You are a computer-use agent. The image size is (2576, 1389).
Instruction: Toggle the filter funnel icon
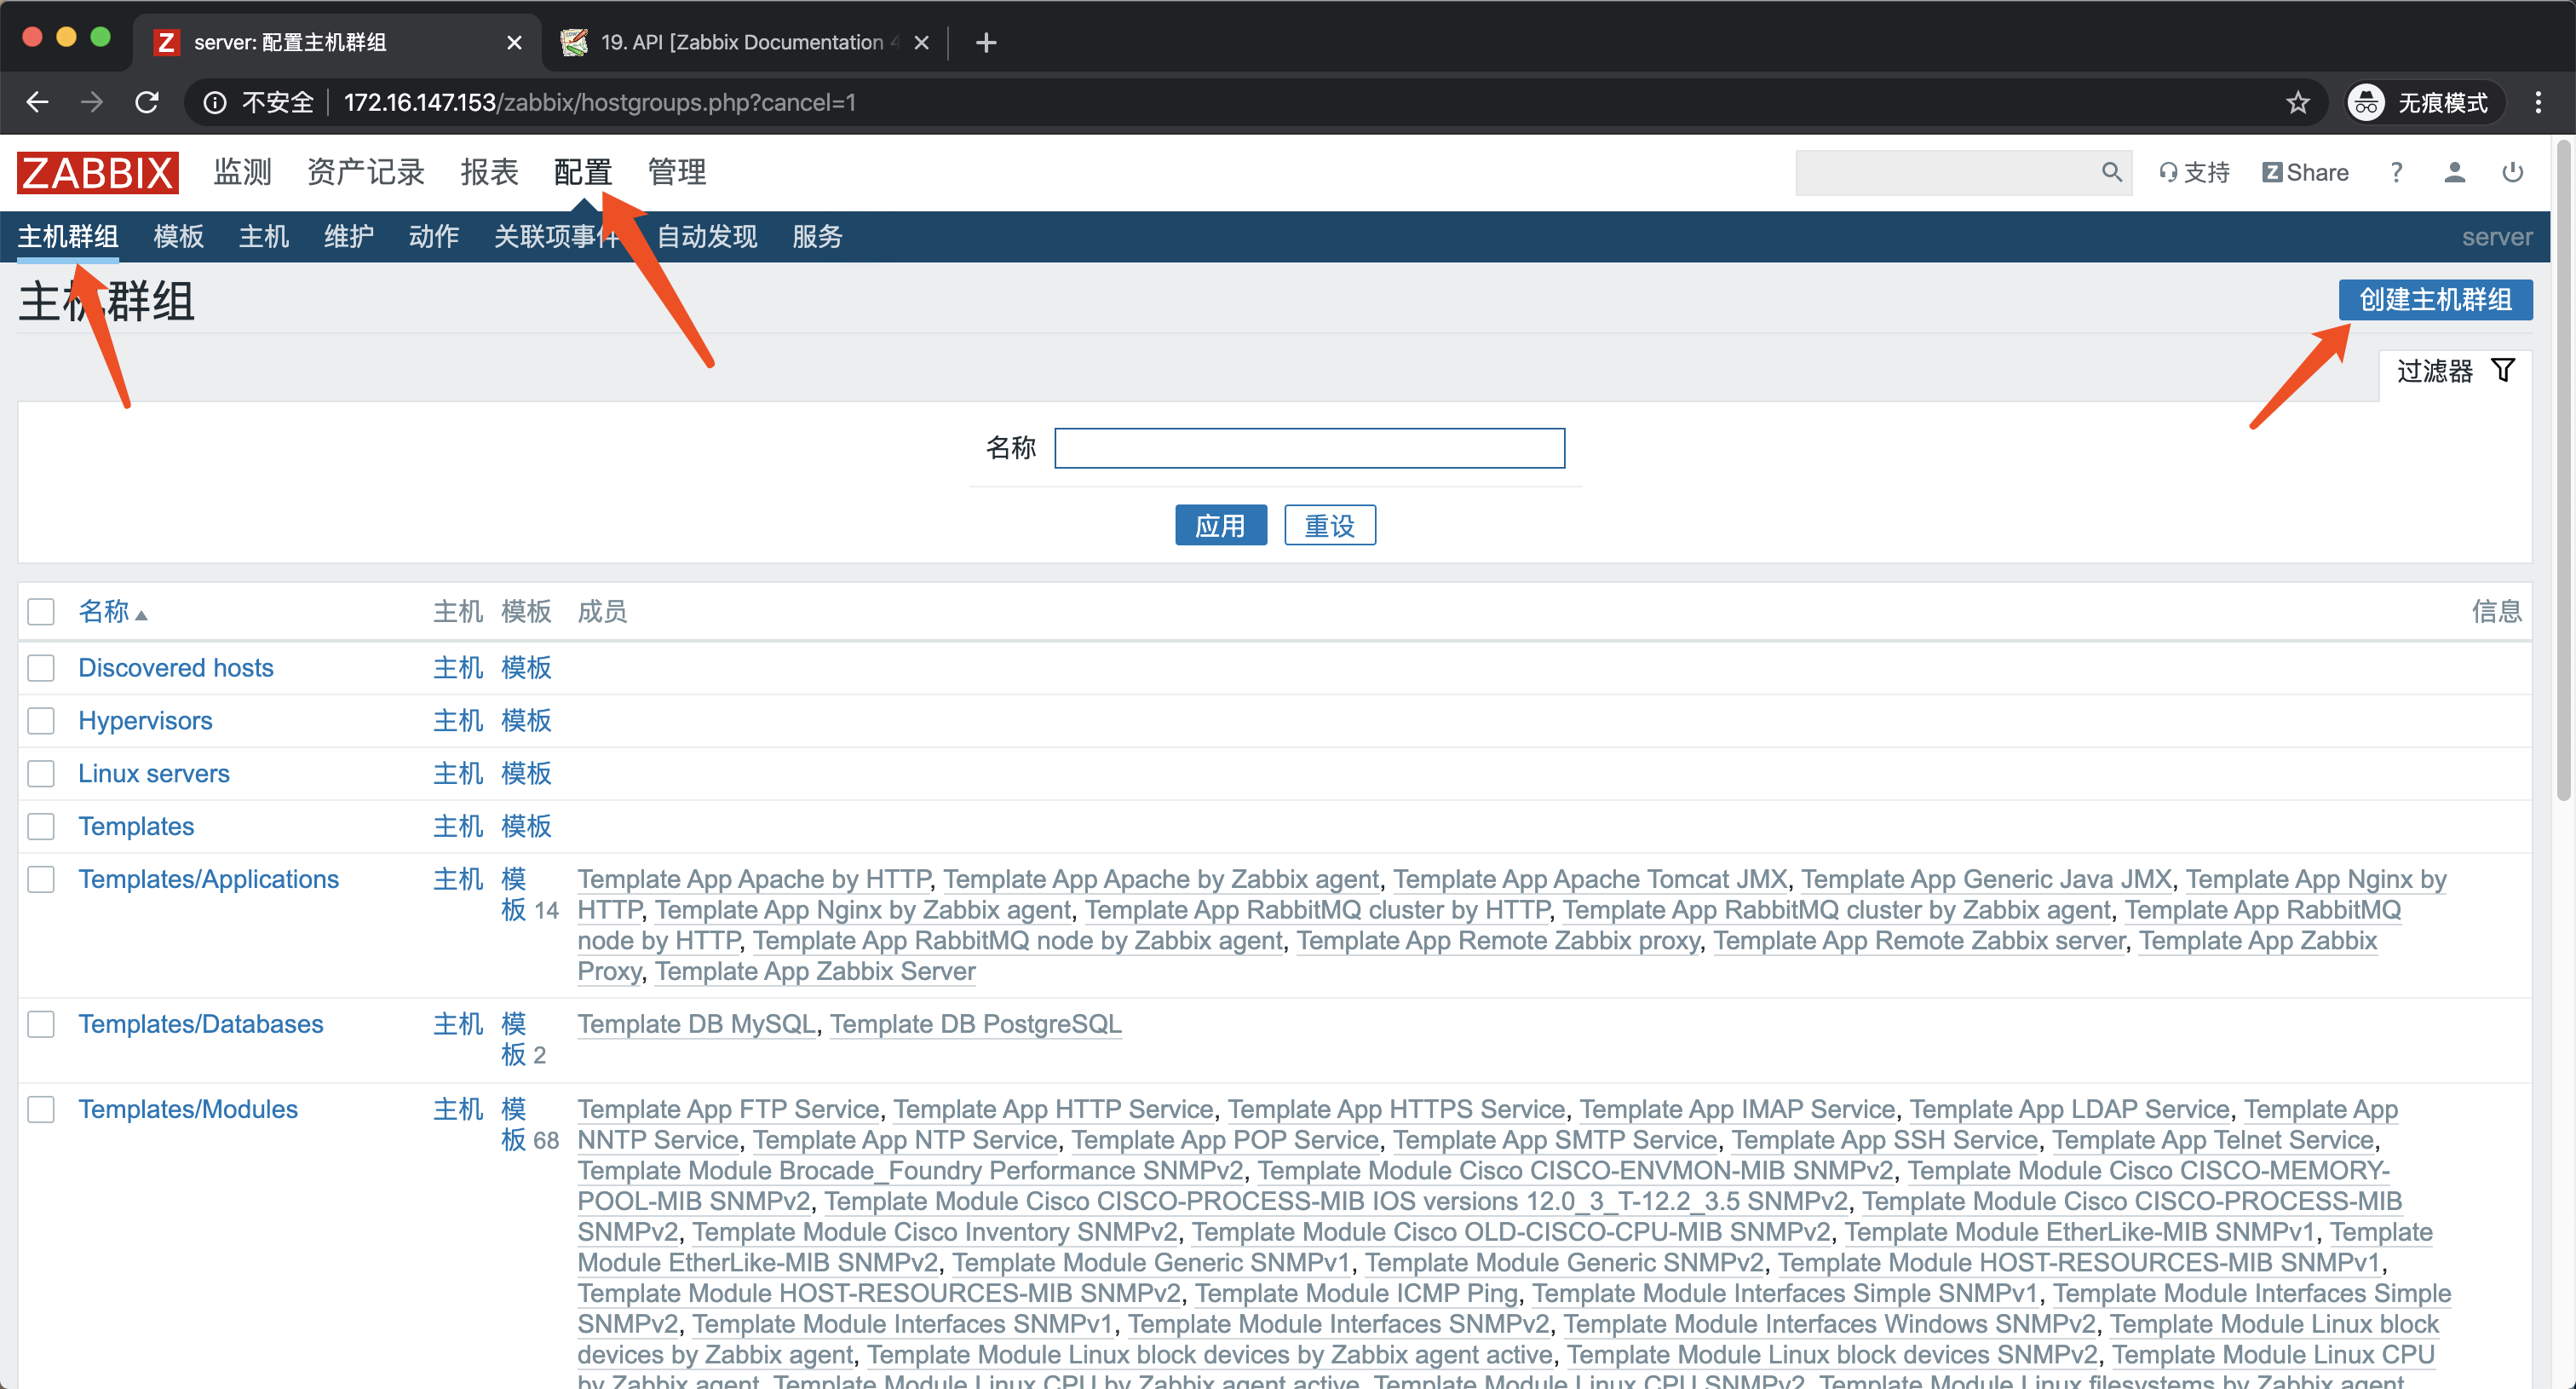[x=2502, y=370]
